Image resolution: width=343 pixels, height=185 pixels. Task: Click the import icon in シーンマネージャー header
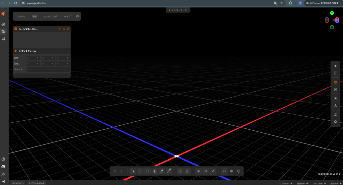pos(64,29)
